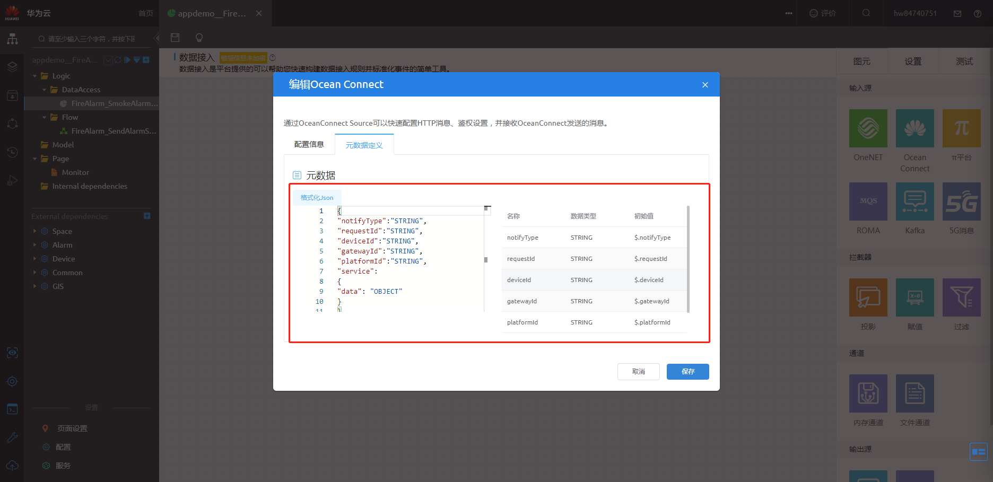This screenshot has height=482, width=993.
Task: Choose the 投影 interceptor icon
Action: click(868, 297)
